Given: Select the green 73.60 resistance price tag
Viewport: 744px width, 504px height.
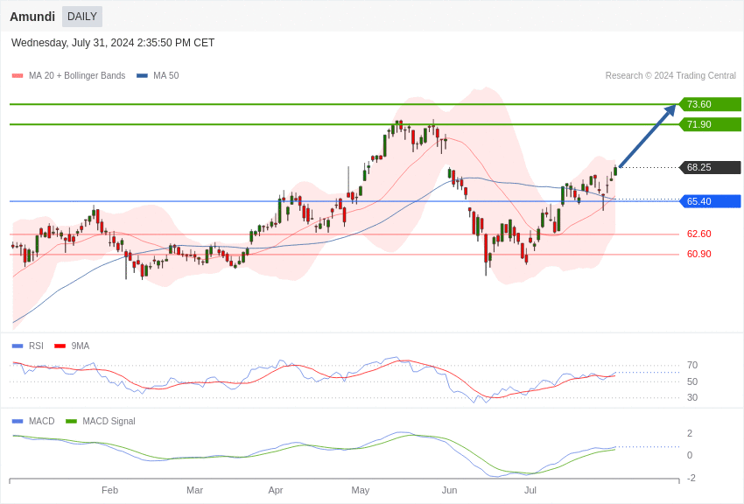Looking at the screenshot, I should 710,104.
